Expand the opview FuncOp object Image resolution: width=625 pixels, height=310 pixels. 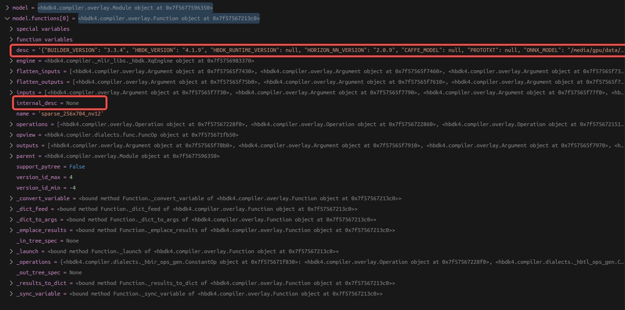[x=12, y=135]
